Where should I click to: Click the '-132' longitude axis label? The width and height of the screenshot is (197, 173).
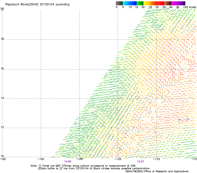41,159
